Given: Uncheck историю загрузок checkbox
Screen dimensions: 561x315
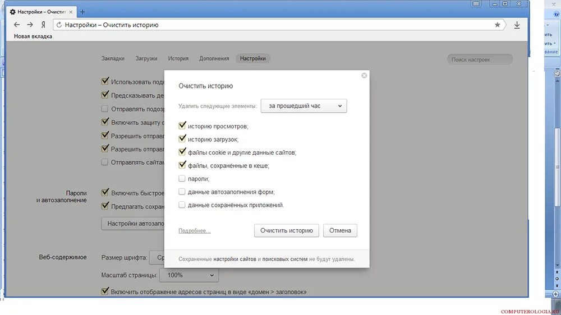Looking at the screenshot, I should coord(182,139).
